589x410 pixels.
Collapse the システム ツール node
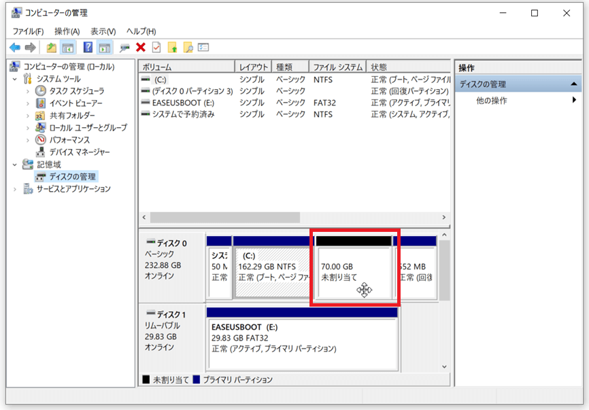point(16,79)
